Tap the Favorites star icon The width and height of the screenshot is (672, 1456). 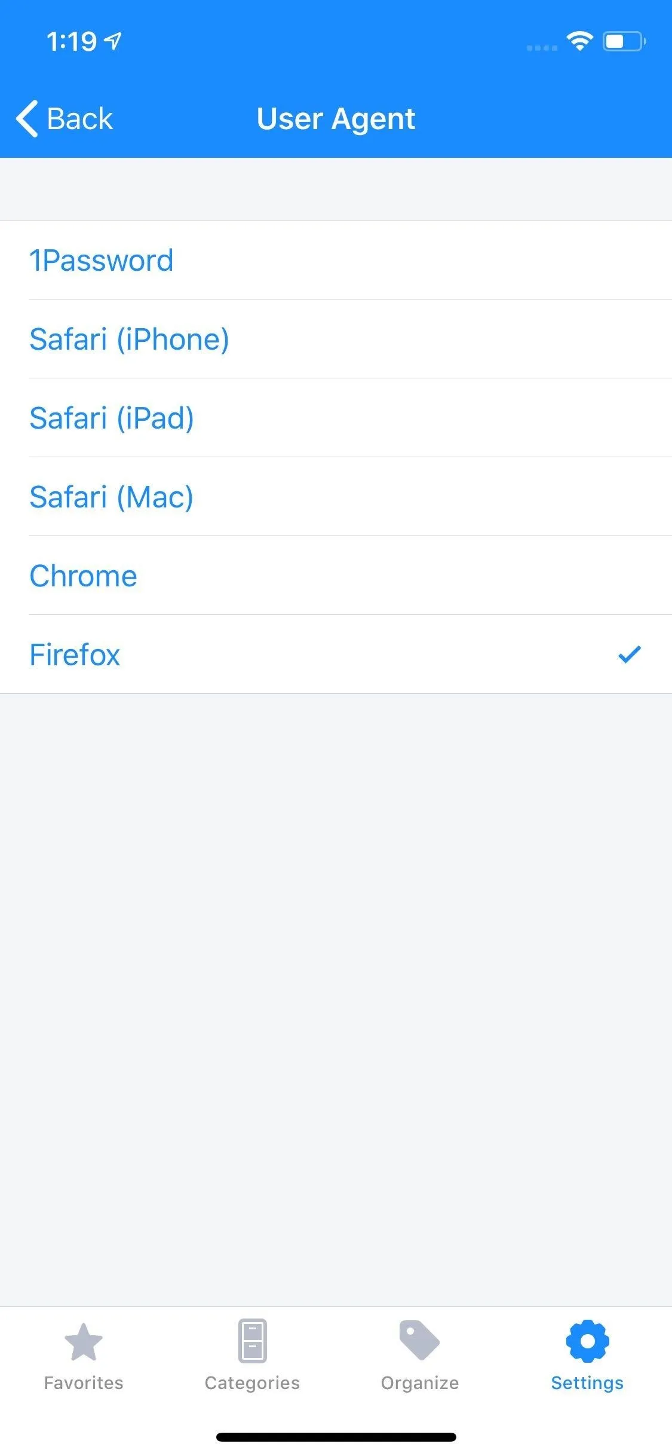pos(84,1341)
